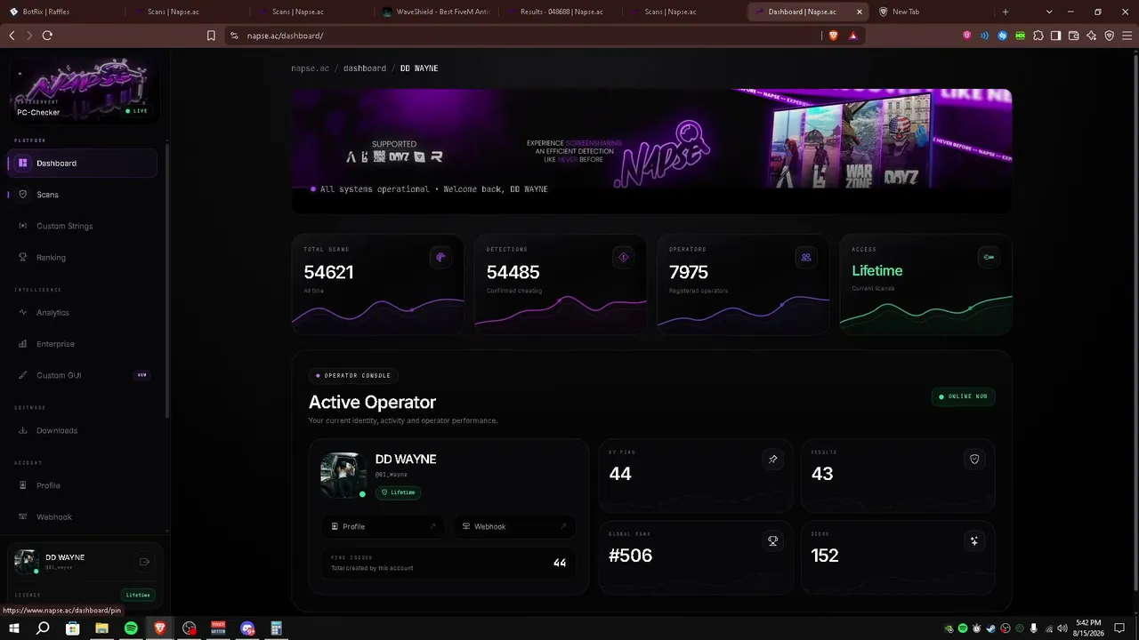Open Custom Strings in the sidebar
This screenshot has width=1139, height=640.
pyautogui.click(x=82, y=226)
